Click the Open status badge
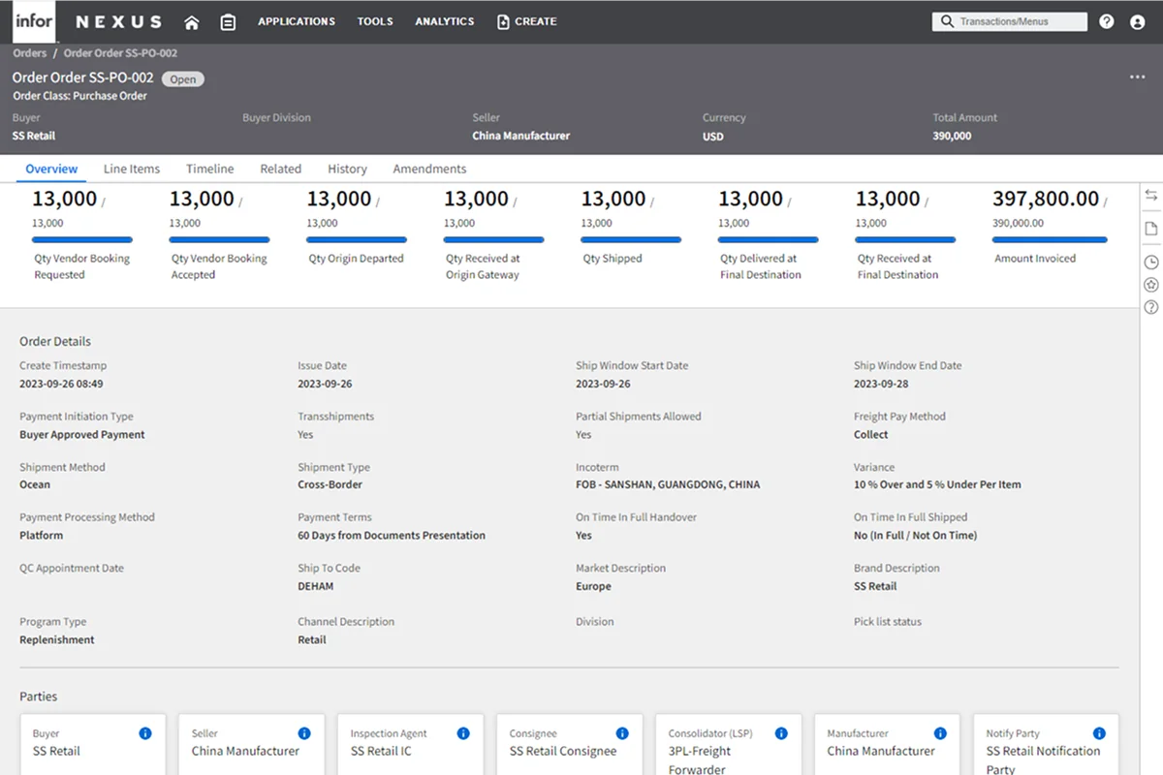The width and height of the screenshot is (1163, 775). [x=183, y=79]
